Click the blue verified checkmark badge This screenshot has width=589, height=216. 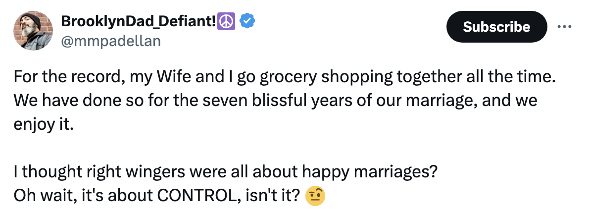pyautogui.click(x=247, y=21)
